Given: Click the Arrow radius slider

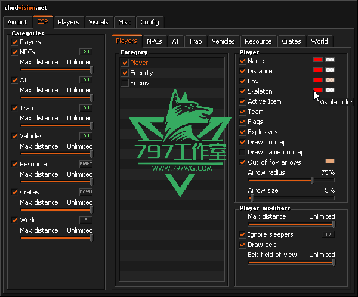Looking at the screenshot, I should point(291,181).
